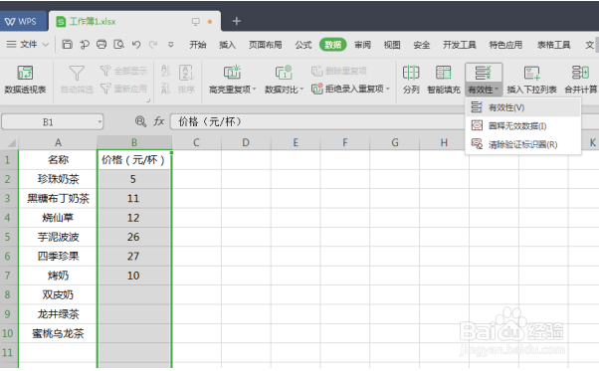This screenshot has height=371, width=599.
Task: Expand Reject Duplicate Entry (拒绝录入重复项) dropdown
Action: (388, 89)
